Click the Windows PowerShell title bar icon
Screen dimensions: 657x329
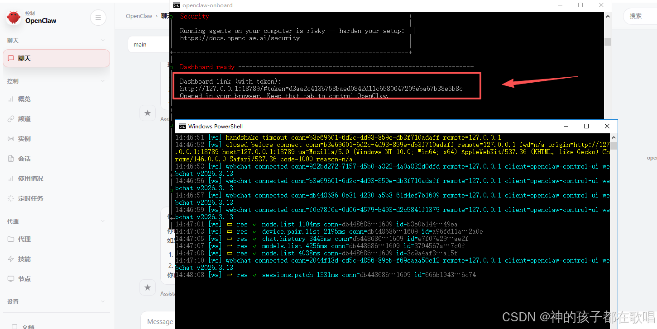click(x=182, y=126)
